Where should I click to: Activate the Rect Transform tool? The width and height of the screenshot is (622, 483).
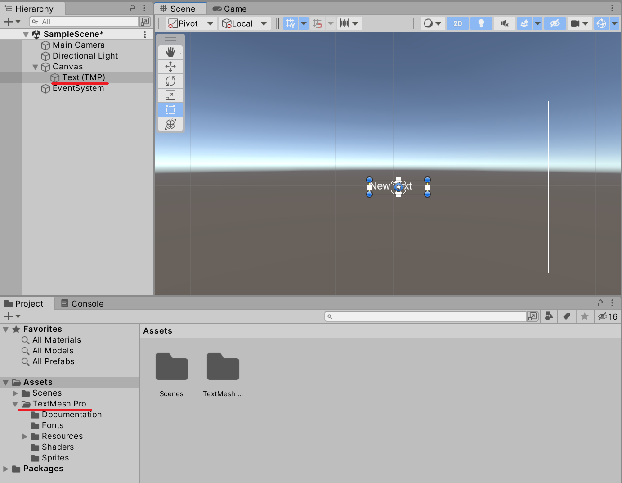[x=170, y=109]
